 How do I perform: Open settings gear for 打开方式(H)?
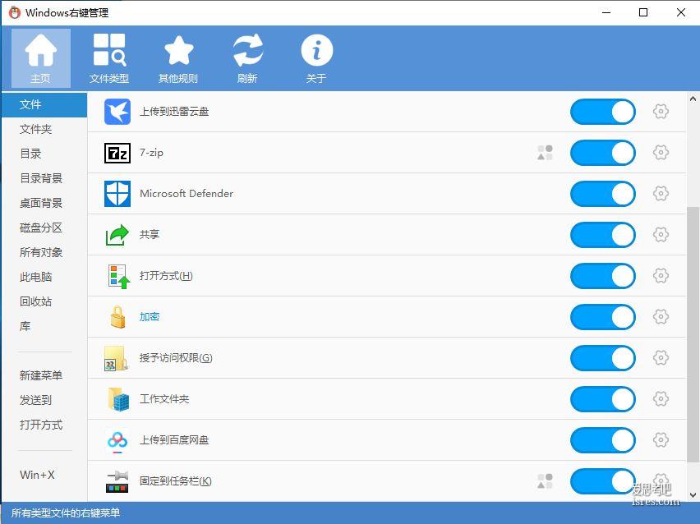pos(661,275)
